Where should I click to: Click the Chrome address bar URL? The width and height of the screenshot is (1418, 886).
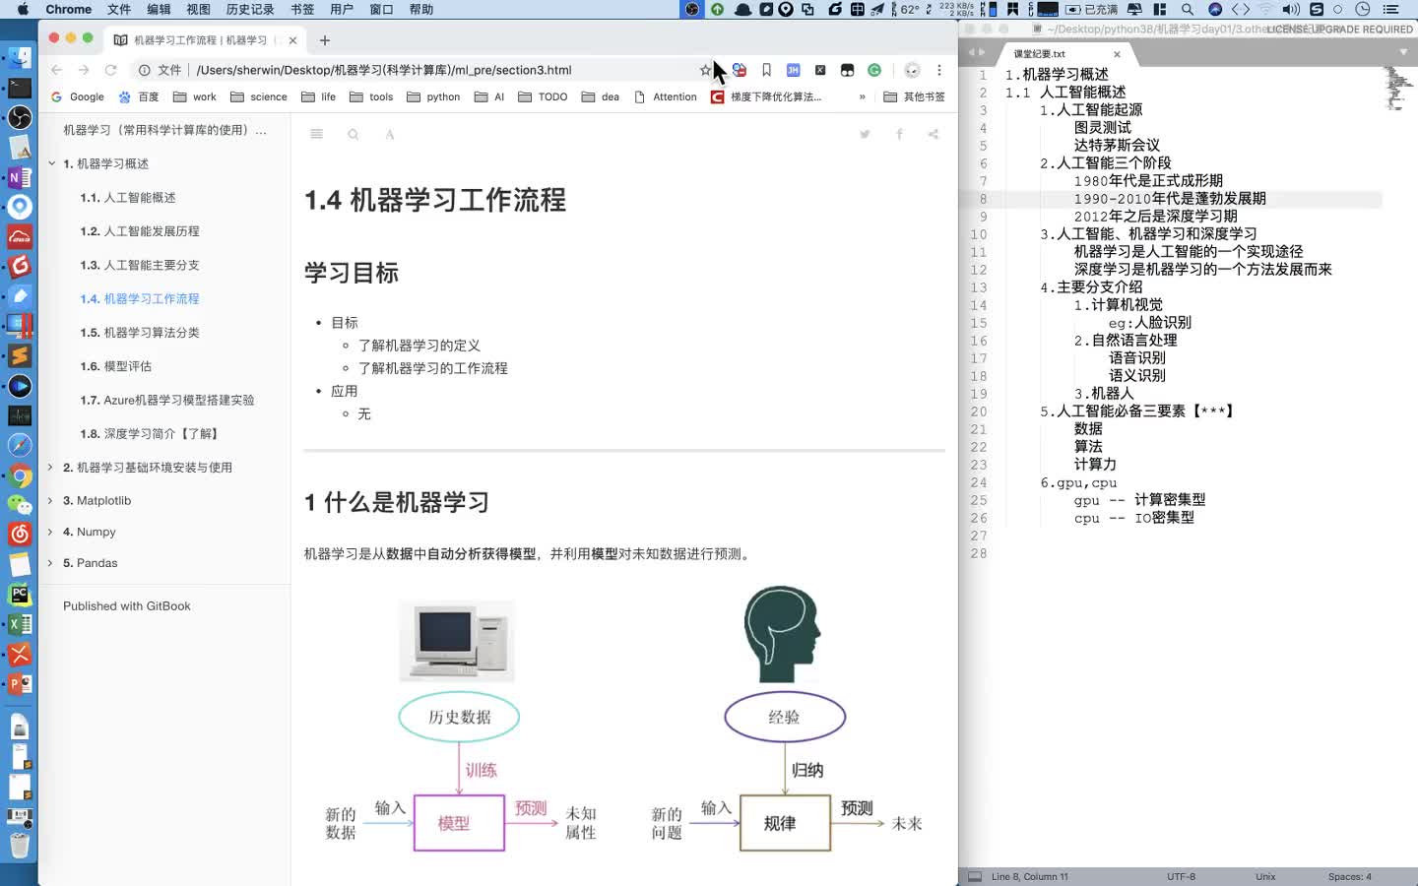click(x=384, y=70)
